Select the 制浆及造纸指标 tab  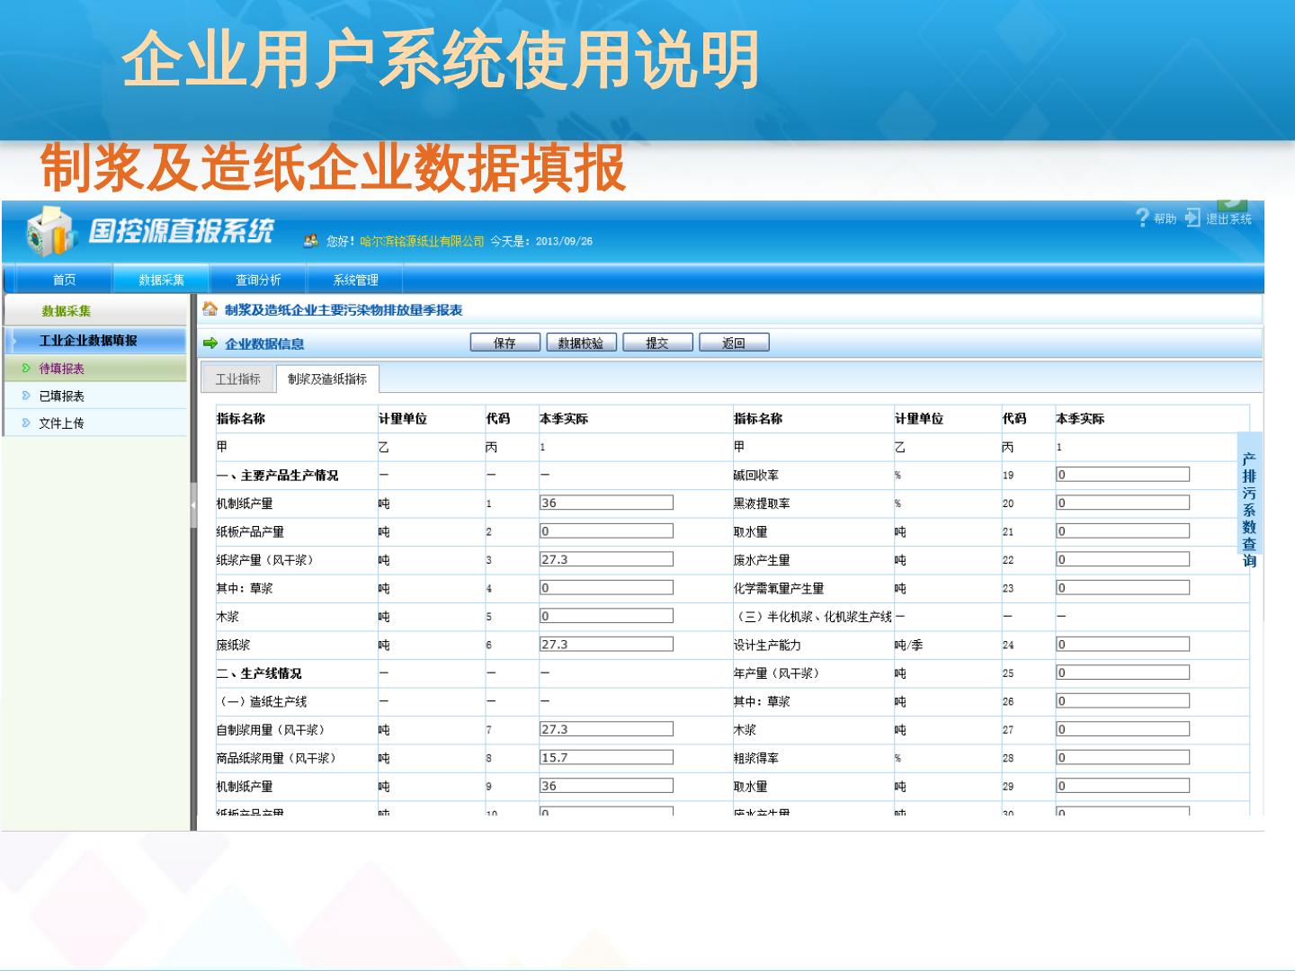327,379
